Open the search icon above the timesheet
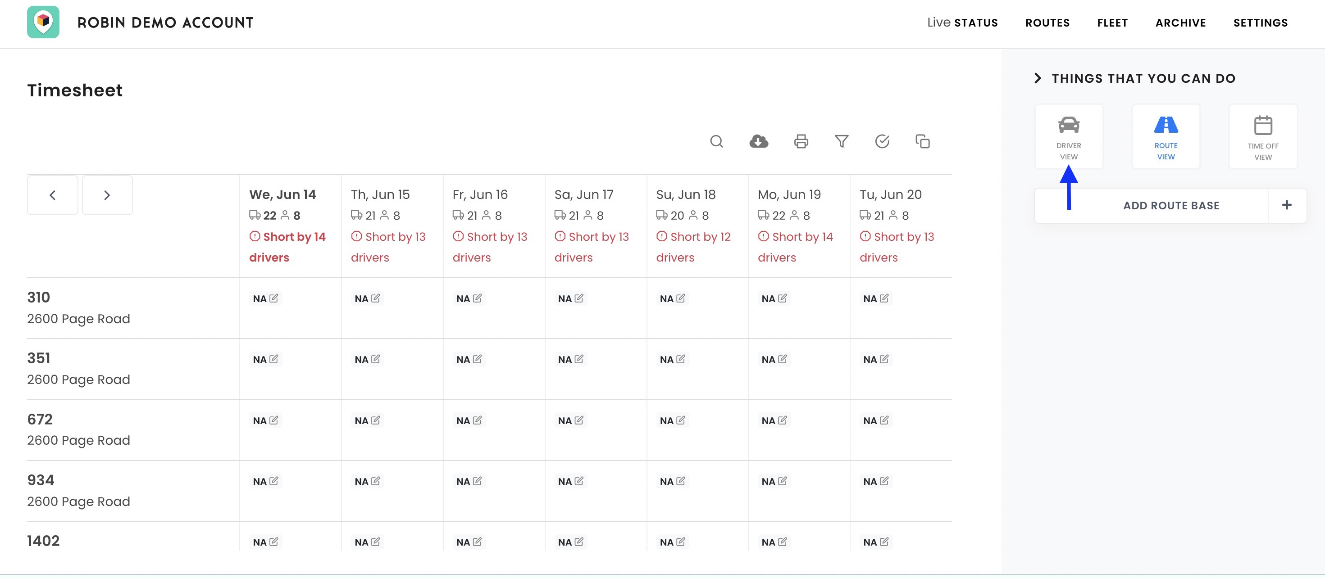 point(717,141)
